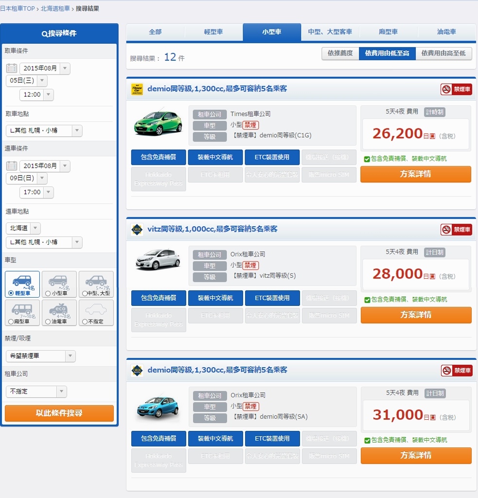The width and height of the screenshot is (478, 498).
Task: Open 方案詳情 for Orix demio 31,000 yen
Action: click(416, 455)
